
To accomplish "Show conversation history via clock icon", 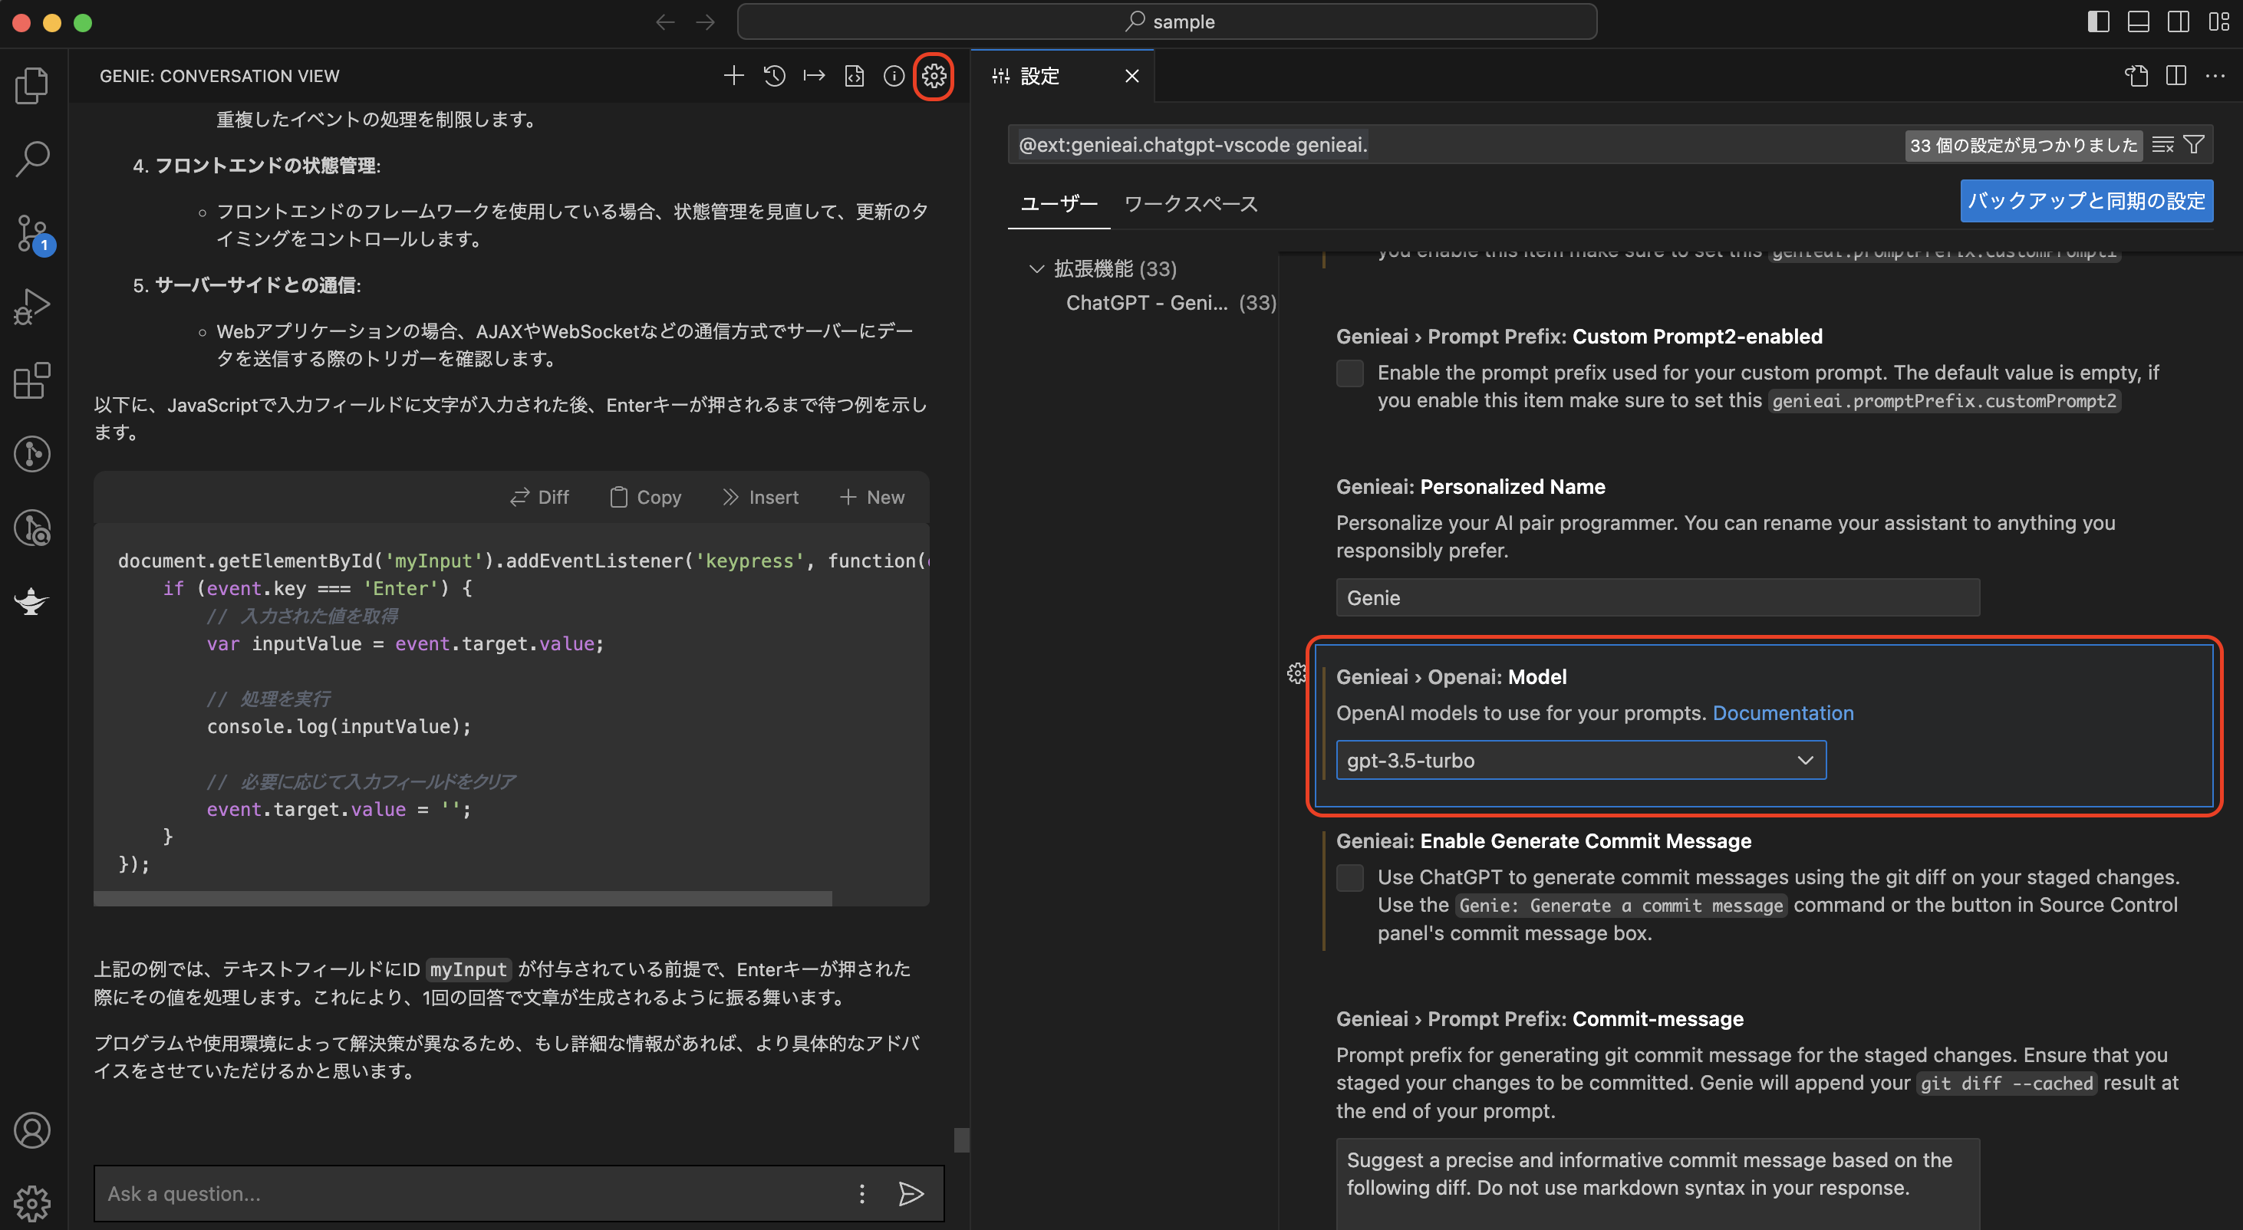I will point(774,76).
